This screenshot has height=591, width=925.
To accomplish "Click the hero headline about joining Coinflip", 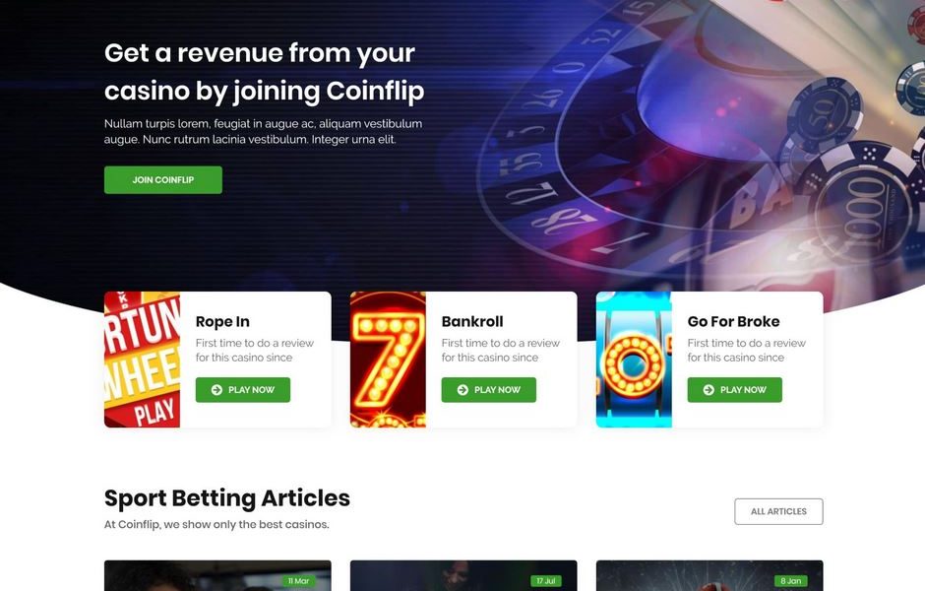I will click(265, 72).
